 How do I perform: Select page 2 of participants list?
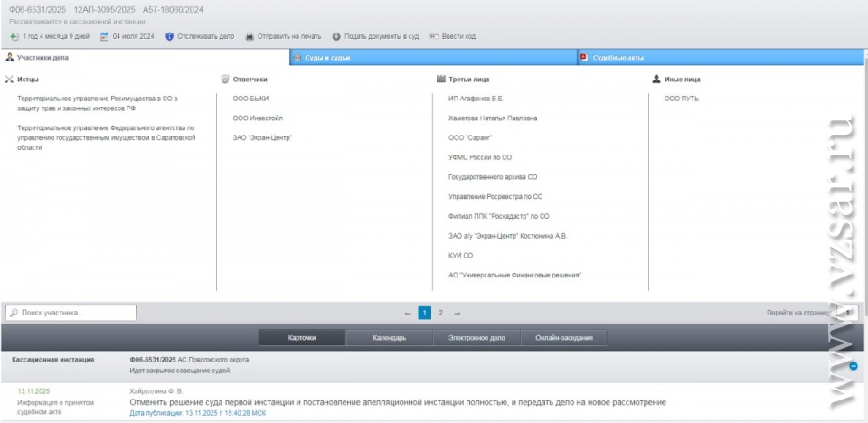pyautogui.click(x=440, y=313)
